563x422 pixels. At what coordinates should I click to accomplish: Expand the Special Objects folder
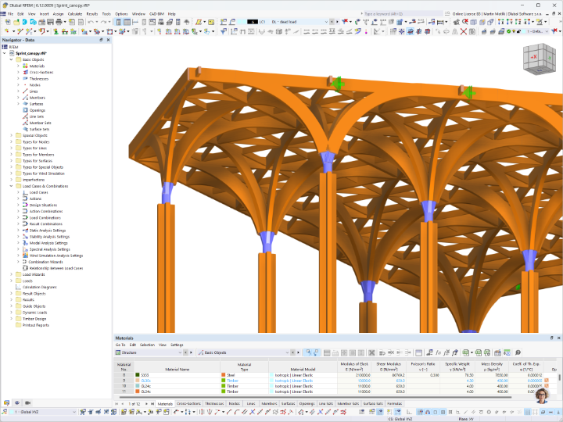coord(11,135)
